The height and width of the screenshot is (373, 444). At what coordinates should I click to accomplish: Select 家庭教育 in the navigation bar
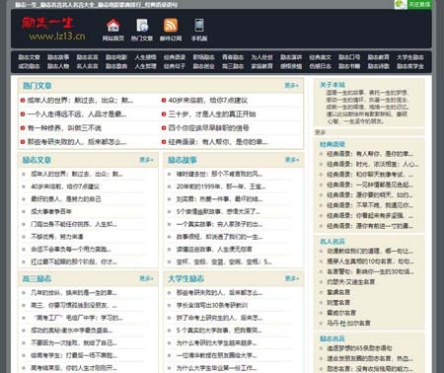click(261, 66)
